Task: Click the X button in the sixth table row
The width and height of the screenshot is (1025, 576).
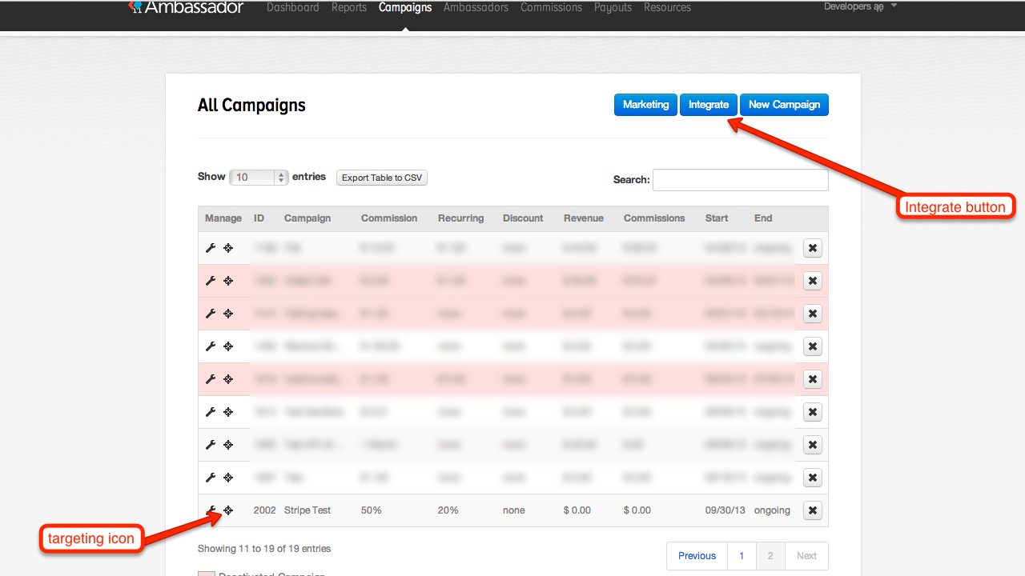Action: tap(812, 412)
